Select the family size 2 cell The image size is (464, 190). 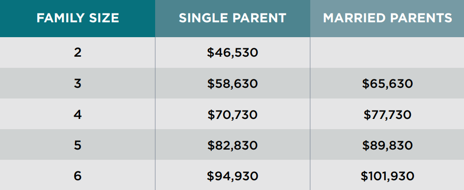[x=77, y=52]
